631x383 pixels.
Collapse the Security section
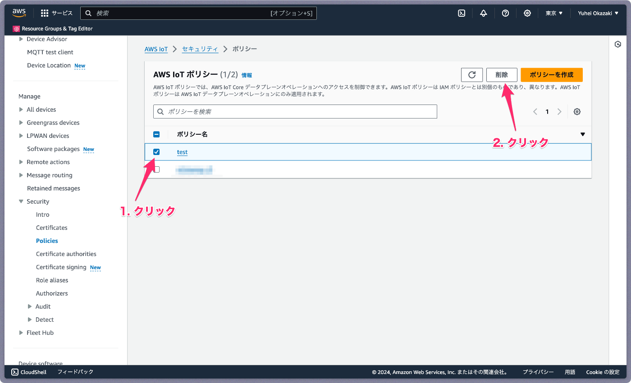tap(21, 201)
